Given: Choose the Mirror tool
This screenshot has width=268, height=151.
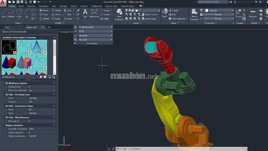Looking at the screenshot, I should tap(56, 15).
